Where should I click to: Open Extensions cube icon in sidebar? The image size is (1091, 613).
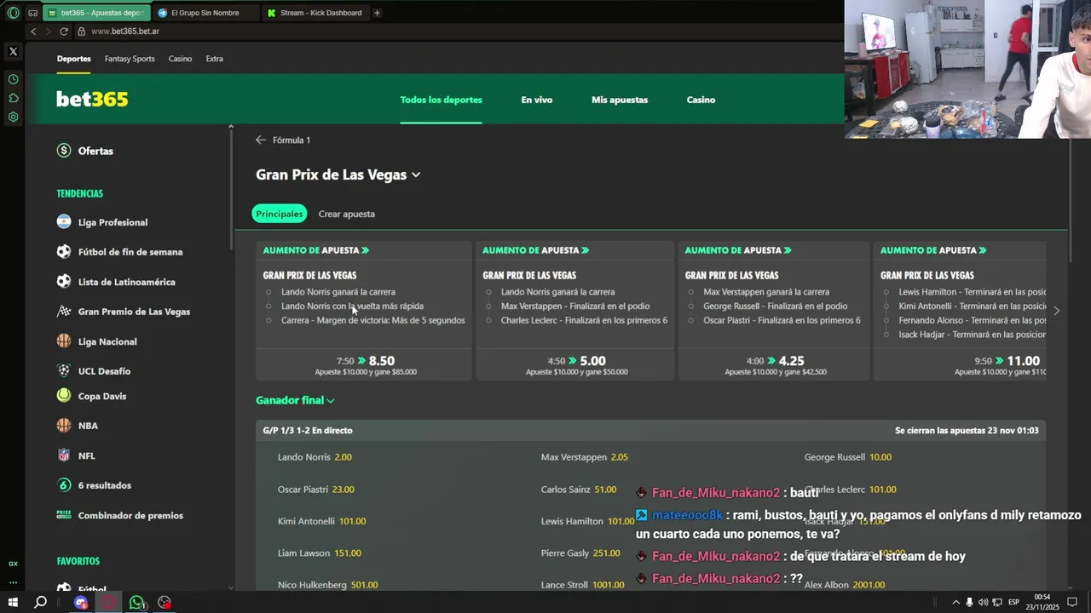point(13,98)
